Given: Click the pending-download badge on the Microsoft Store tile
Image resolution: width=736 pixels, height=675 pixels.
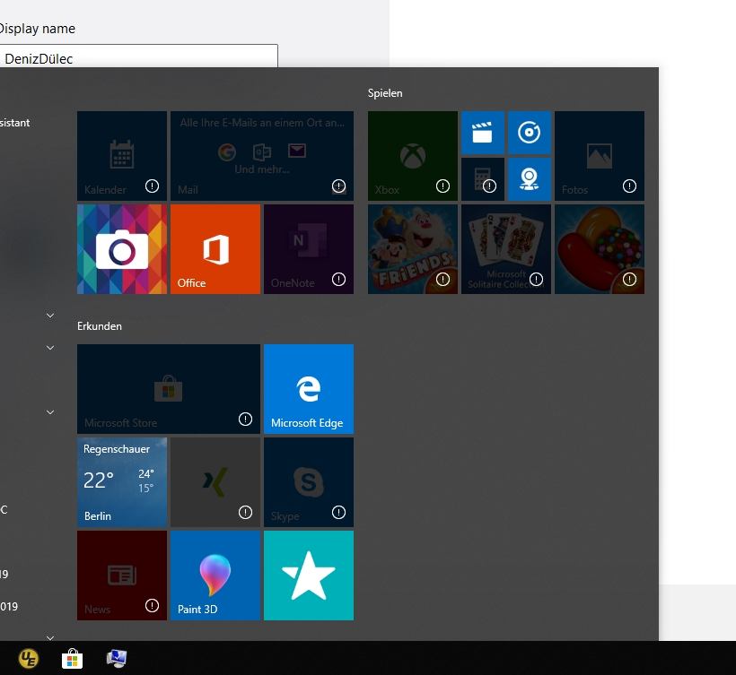Looking at the screenshot, I should tap(246, 419).
